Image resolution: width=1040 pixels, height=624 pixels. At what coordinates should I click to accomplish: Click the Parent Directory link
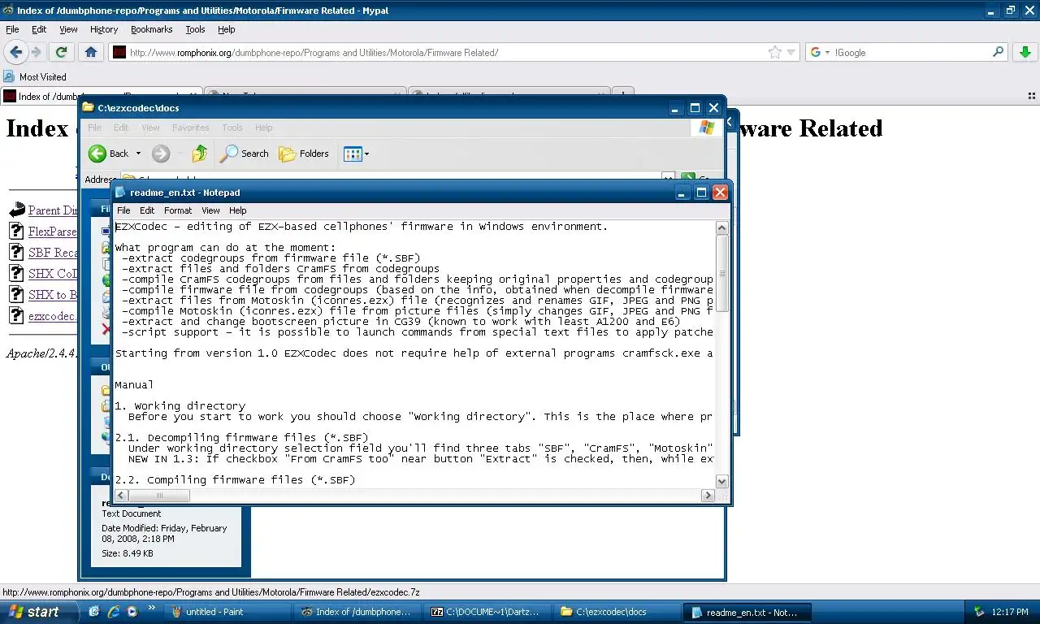tap(53, 210)
